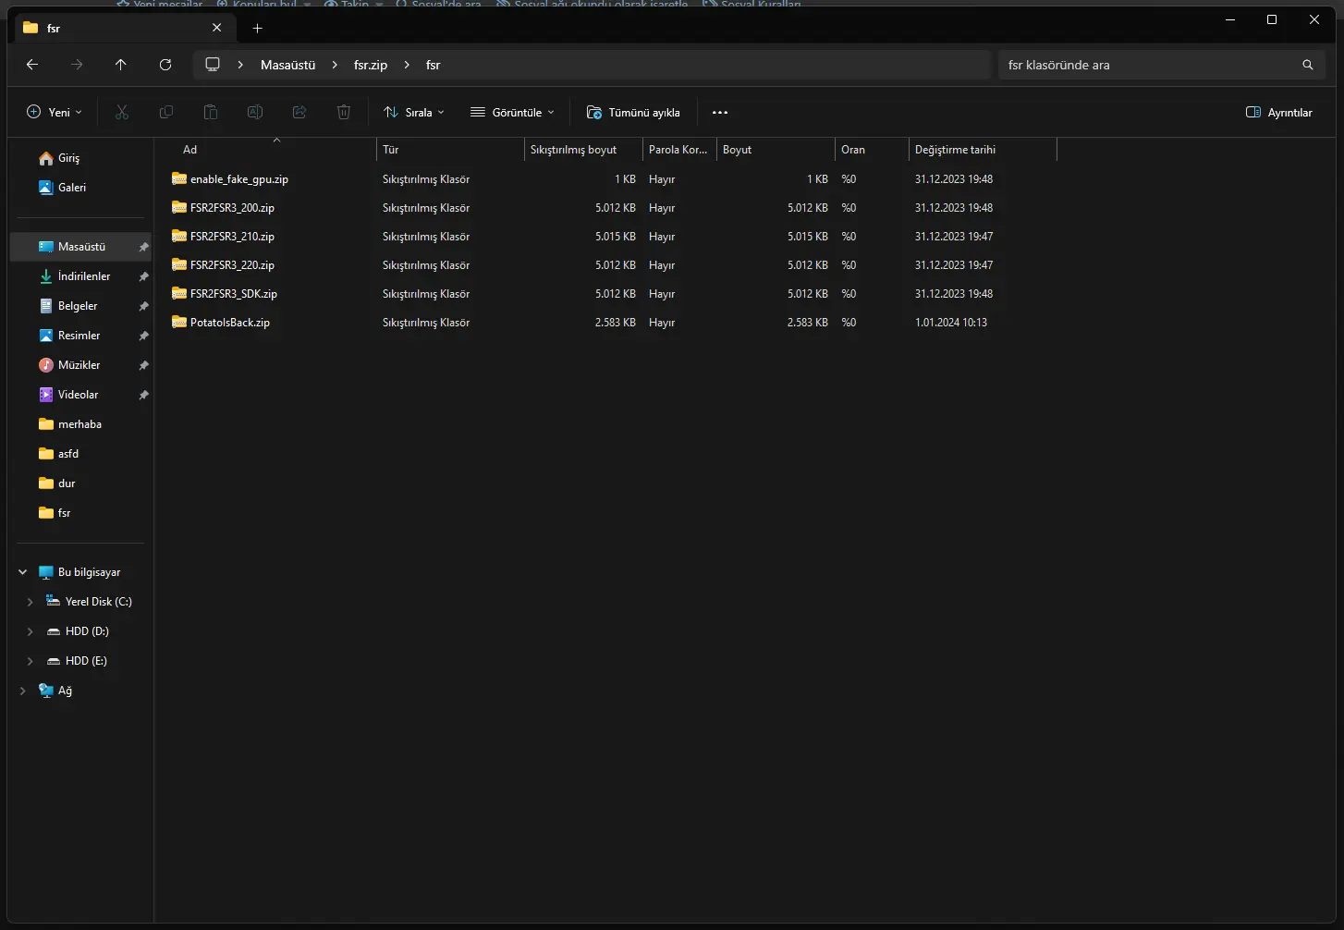Expand the Yerel Disk (C:) node
This screenshot has height=930, width=1344.
pos(31,602)
